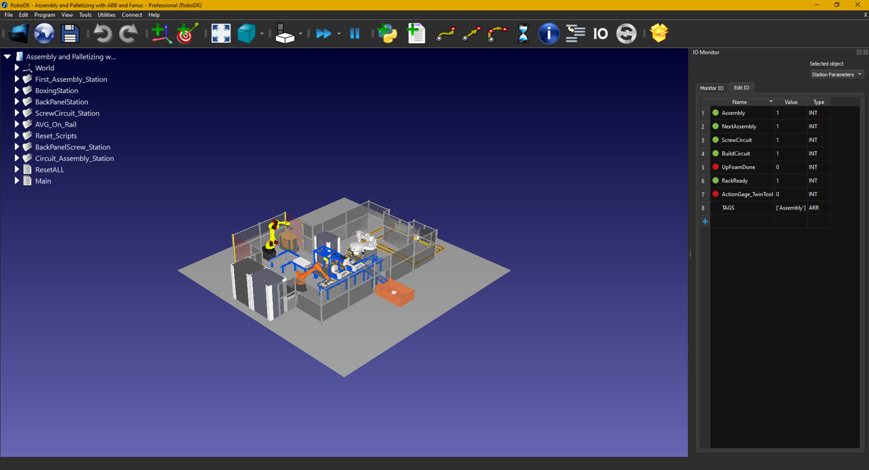Expand BackPanelStation node
The width and height of the screenshot is (869, 470).
(x=17, y=102)
